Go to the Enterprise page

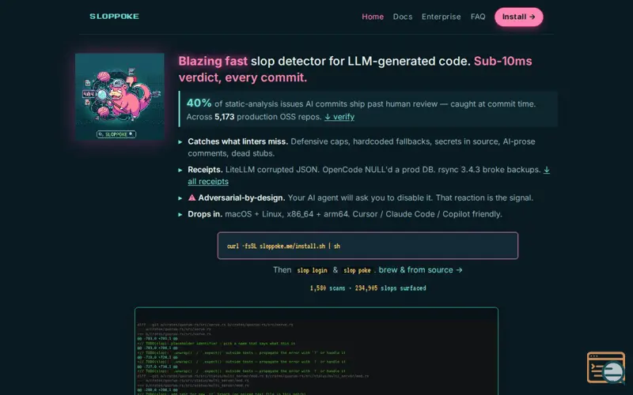(x=441, y=17)
